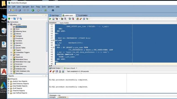Select the Sequences tree node
Image resolution: width=177 pixels, height=99 pixels.
(x=19, y=57)
